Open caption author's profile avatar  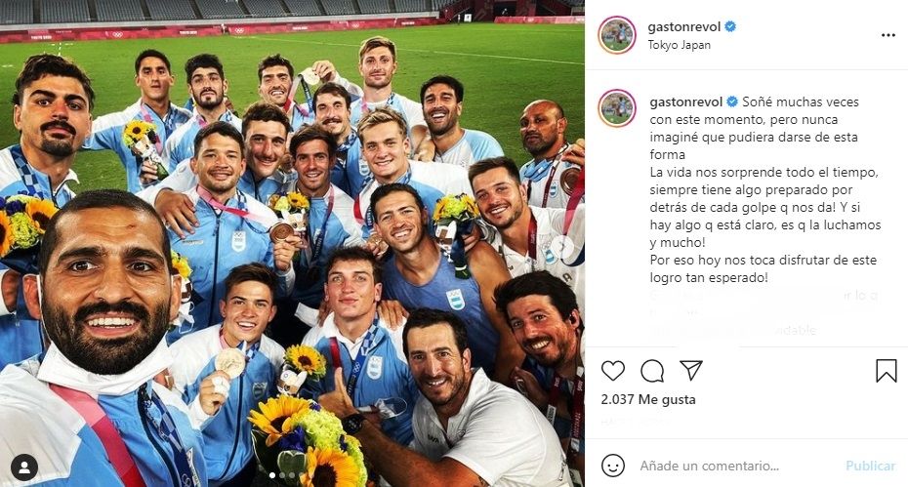[617, 108]
